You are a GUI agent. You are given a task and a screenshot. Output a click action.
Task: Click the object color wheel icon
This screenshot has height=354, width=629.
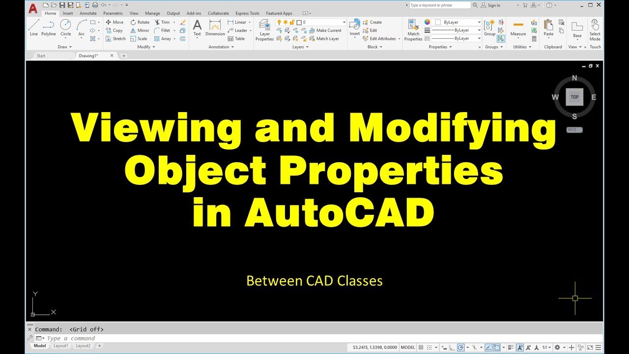click(x=427, y=22)
